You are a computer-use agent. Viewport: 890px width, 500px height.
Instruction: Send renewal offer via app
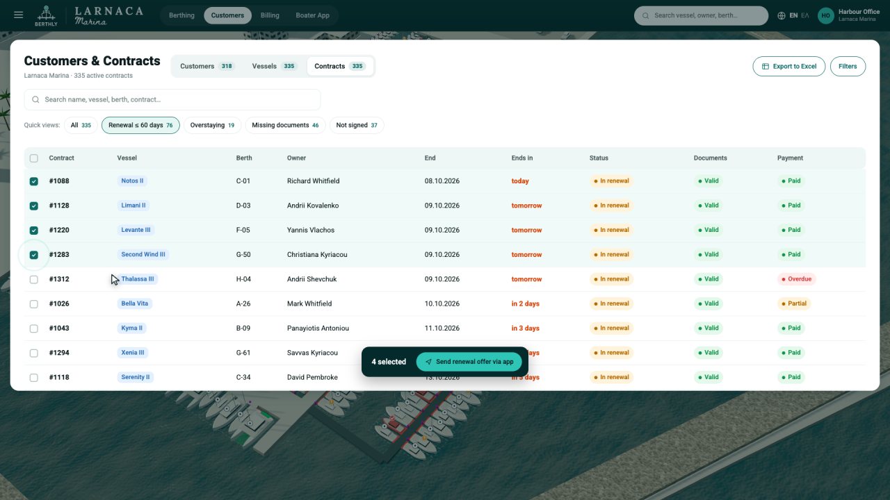tap(469, 362)
